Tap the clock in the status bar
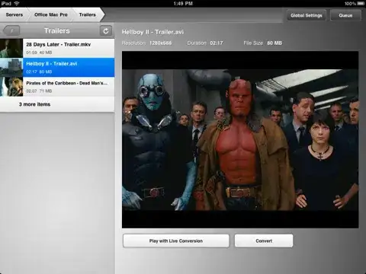This screenshot has height=274, width=366. coord(183,3)
